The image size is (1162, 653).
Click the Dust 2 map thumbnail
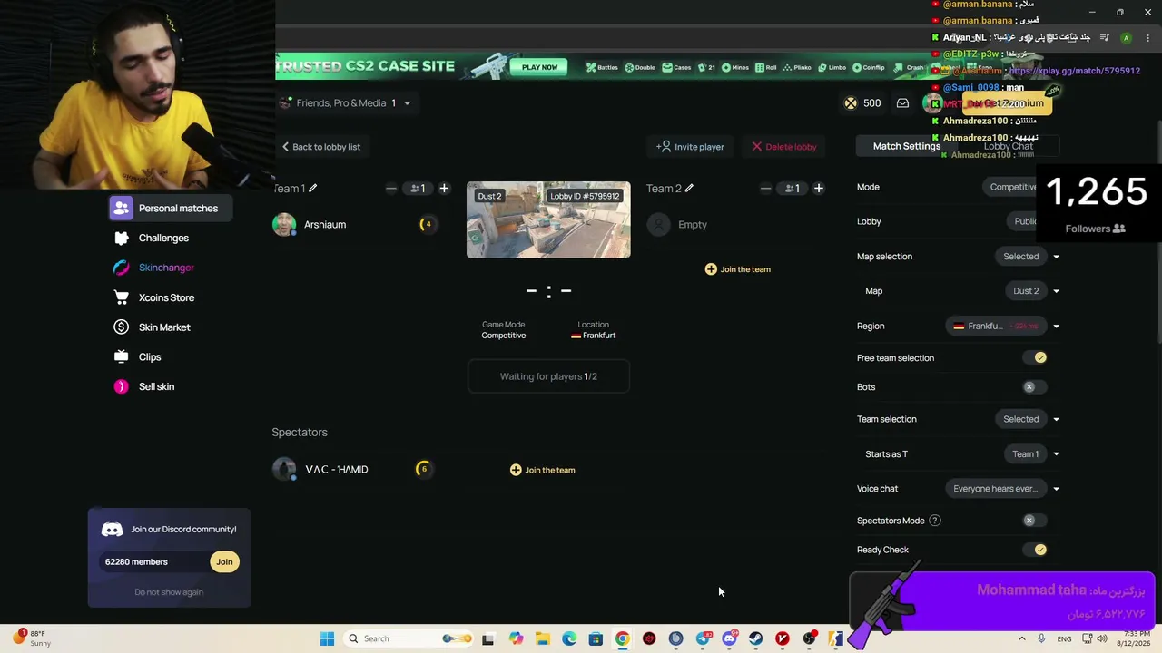(x=548, y=220)
